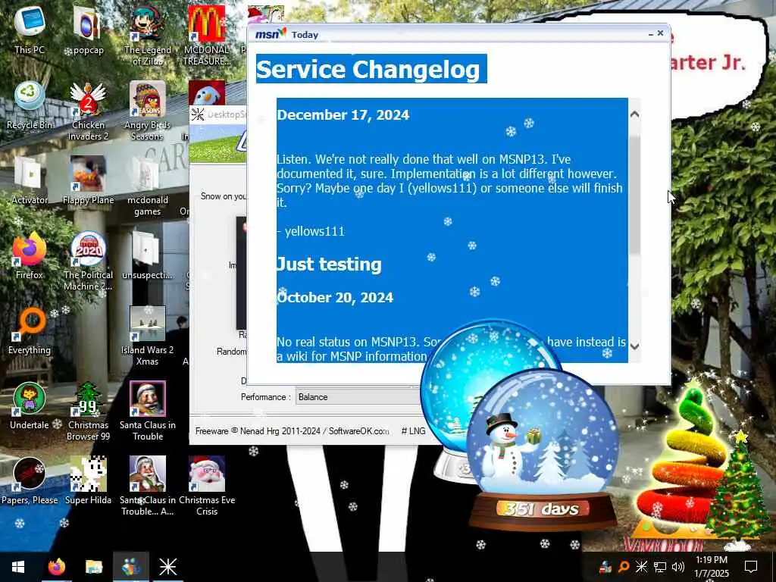Click the December 17, 2024 date heading
Viewport: 776px width, 582px height.
pos(343,115)
